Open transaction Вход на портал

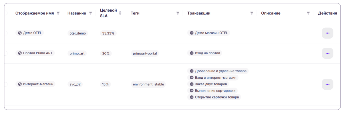[204, 53]
